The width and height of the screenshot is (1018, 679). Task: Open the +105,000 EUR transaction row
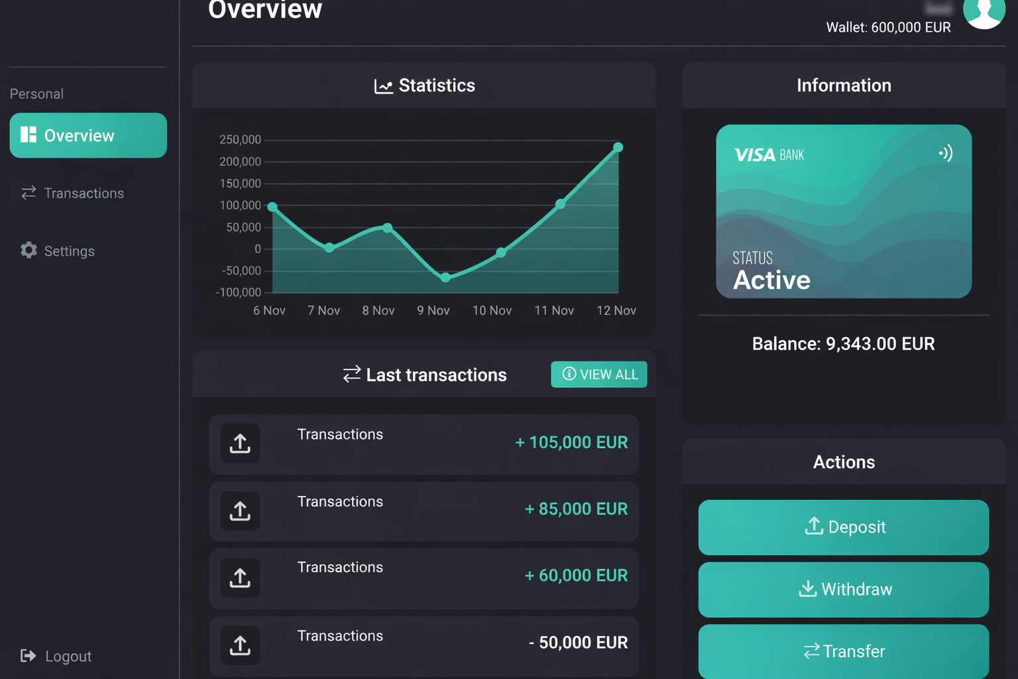point(424,444)
